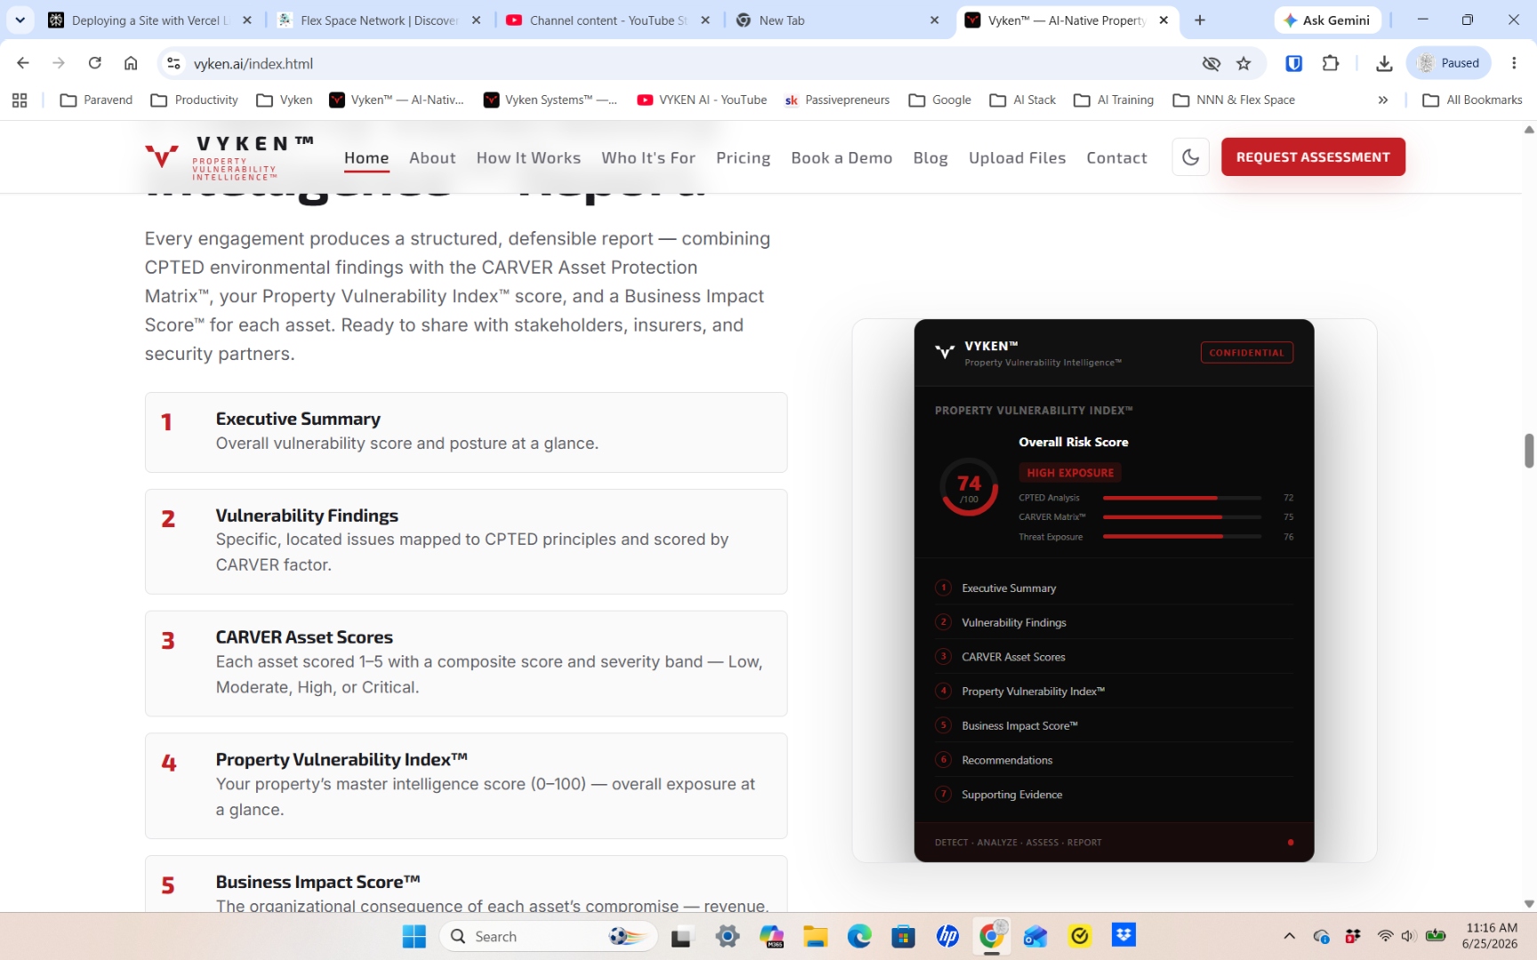Click the Vyken logo in the site header
This screenshot has height=960, width=1537.
[x=229, y=157]
